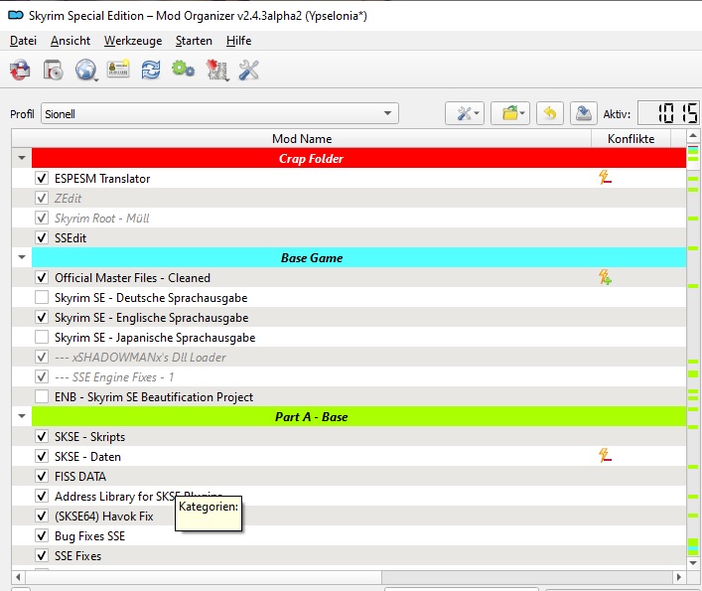
Task: Collapse the Part A - Base section
Action: coord(21,417)
